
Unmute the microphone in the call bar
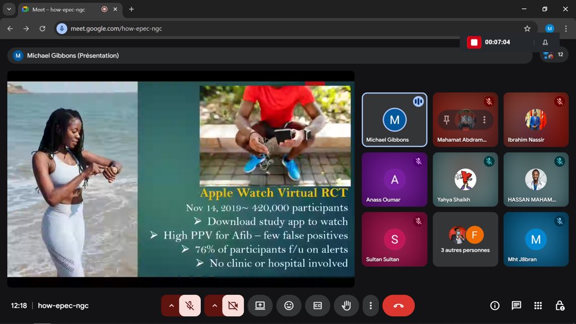190,305
